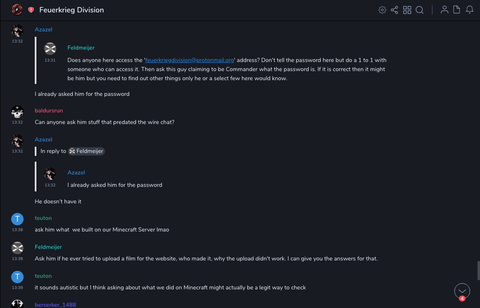480x308 pixels.
Task: Open the protonmail.org email address link
Action: pyautogui.click(x=190, y=60)
